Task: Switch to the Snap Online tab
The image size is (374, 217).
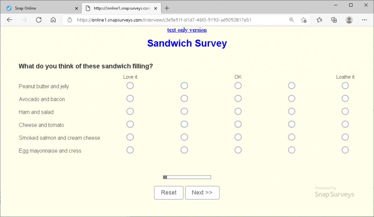Action: tap(40, 8)
